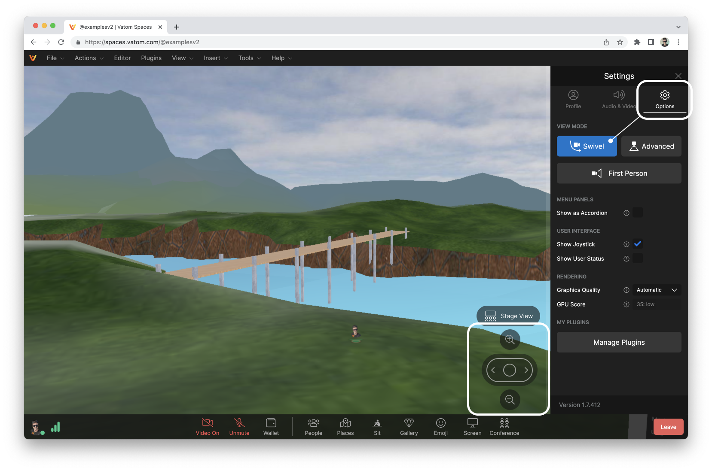Screen dimensions: 712x471
Task: Open the Emoji picker
Action: [x=441, y=427]
